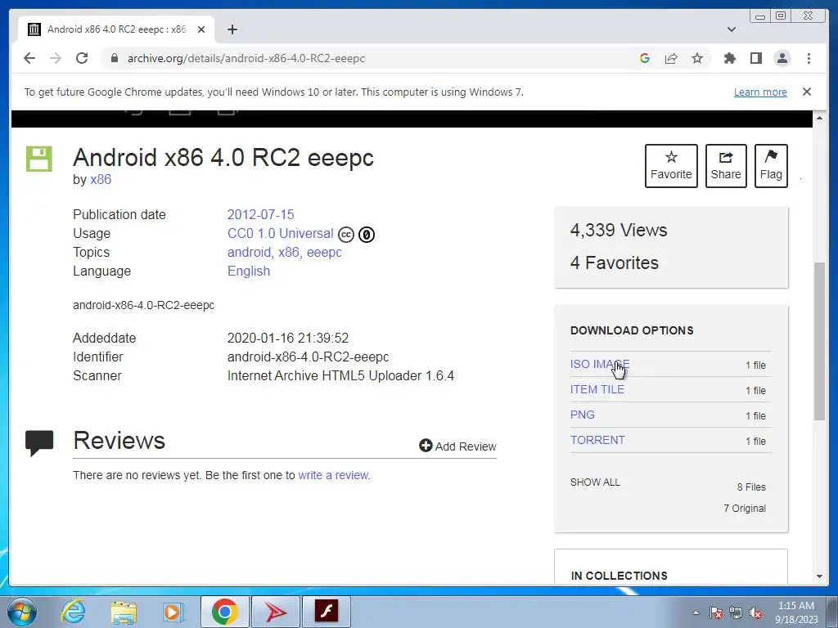Open CC0 1.0 Universal license link
The height and width of the screenshot is (628, 838).
[280, 233]
